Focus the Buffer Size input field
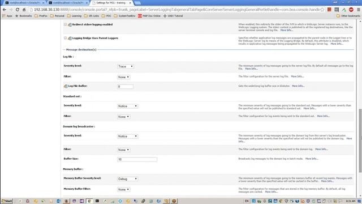The image size is (362, 204). [x=137, y=159]
